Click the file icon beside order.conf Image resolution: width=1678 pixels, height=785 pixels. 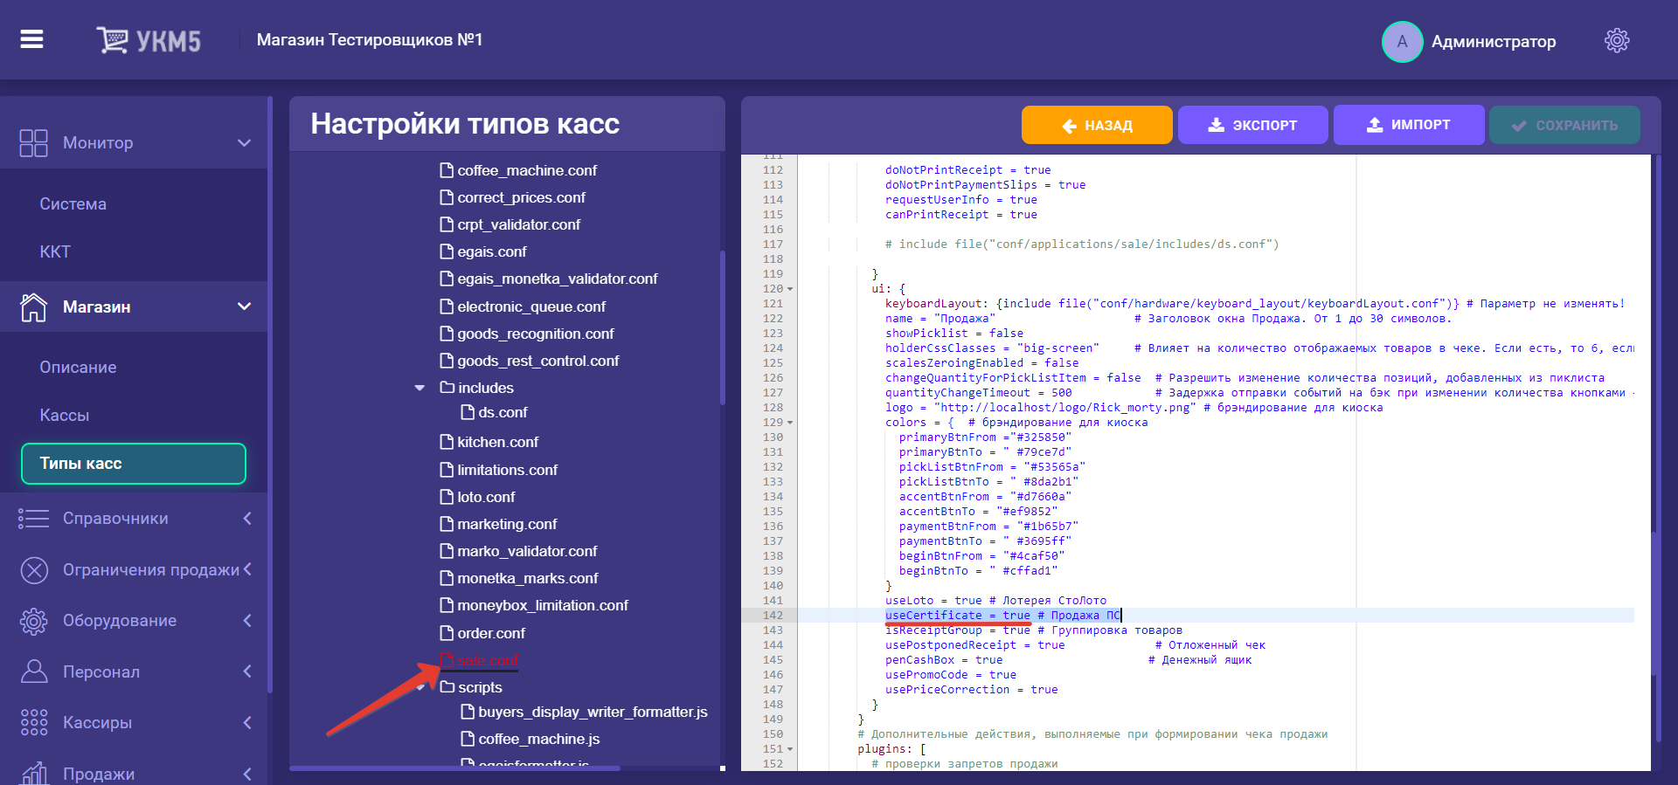pyautogui.click(x=447, y=633)
